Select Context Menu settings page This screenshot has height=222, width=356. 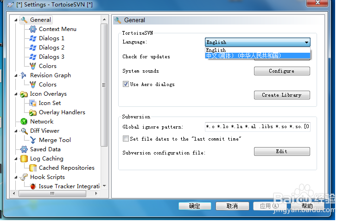[57, 29]
